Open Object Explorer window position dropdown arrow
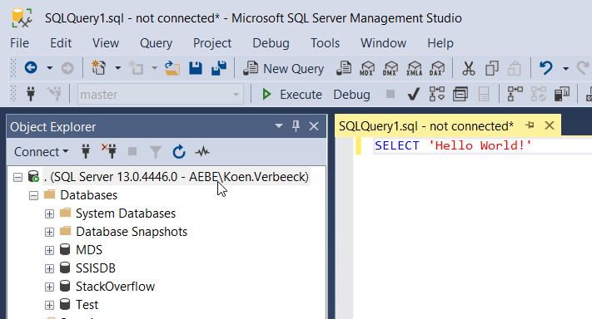 tap(279, 125)
